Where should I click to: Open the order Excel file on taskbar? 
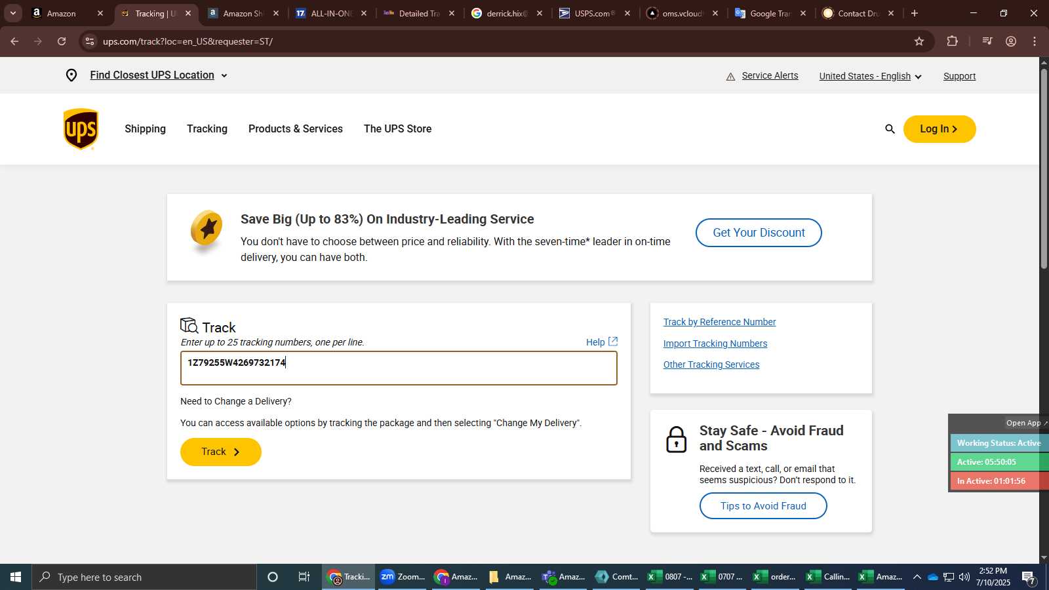pos(774,577)
